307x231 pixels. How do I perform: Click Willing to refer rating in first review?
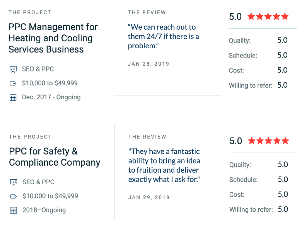283,85
